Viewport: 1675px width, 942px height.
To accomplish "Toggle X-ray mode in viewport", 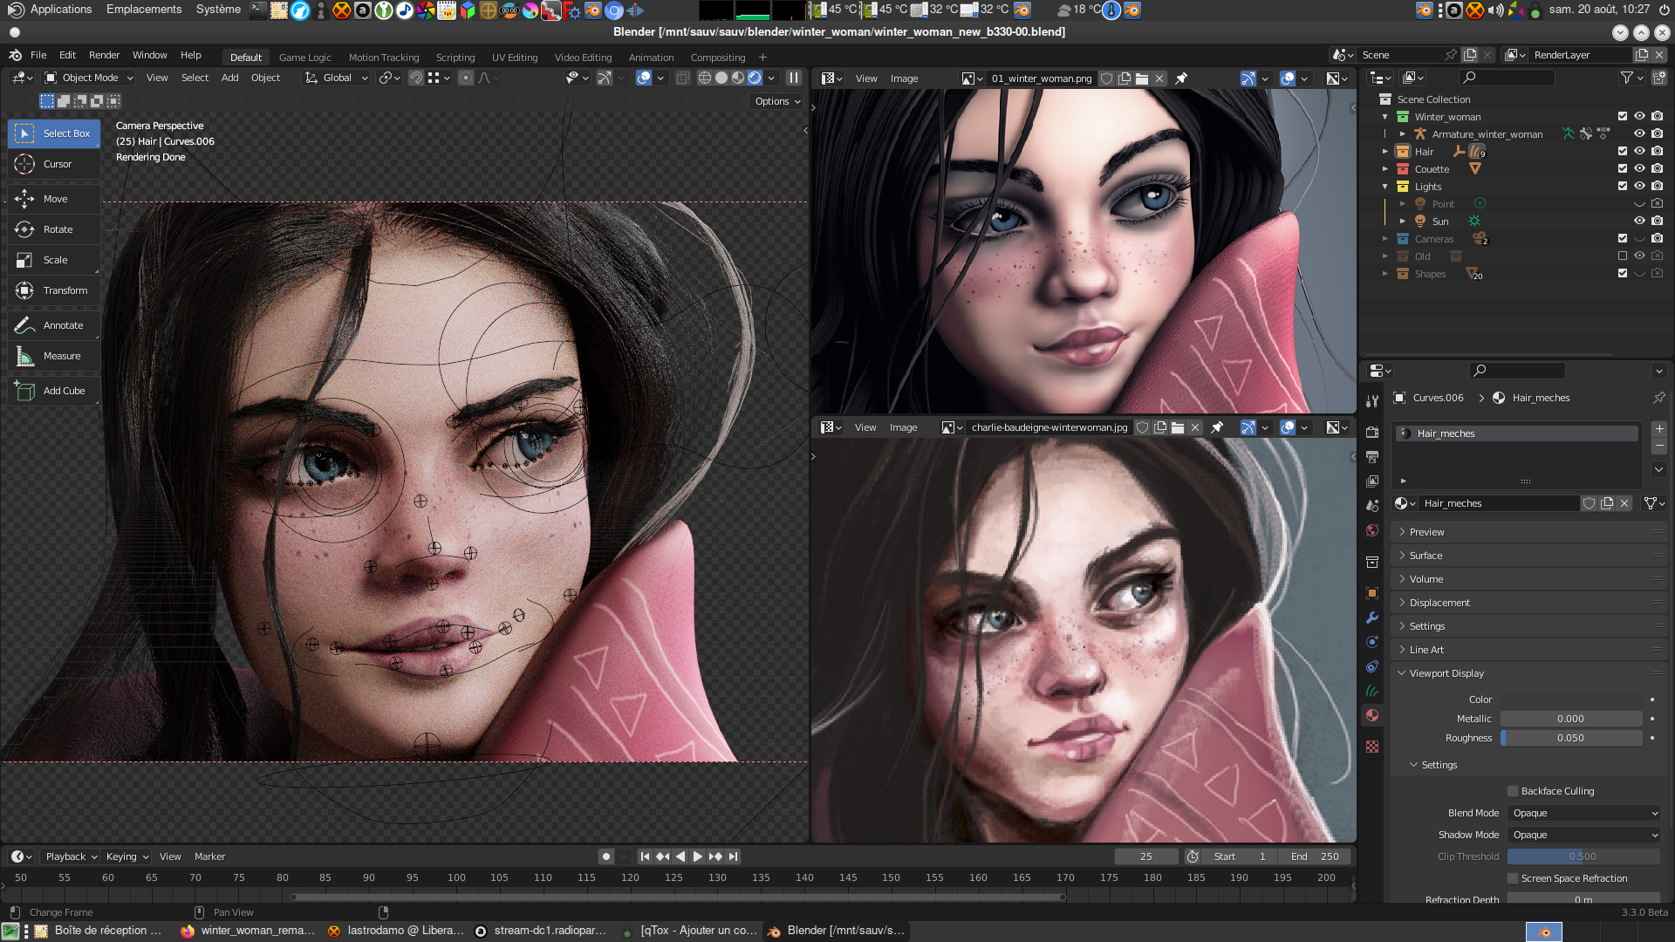I will coord(682,78).
